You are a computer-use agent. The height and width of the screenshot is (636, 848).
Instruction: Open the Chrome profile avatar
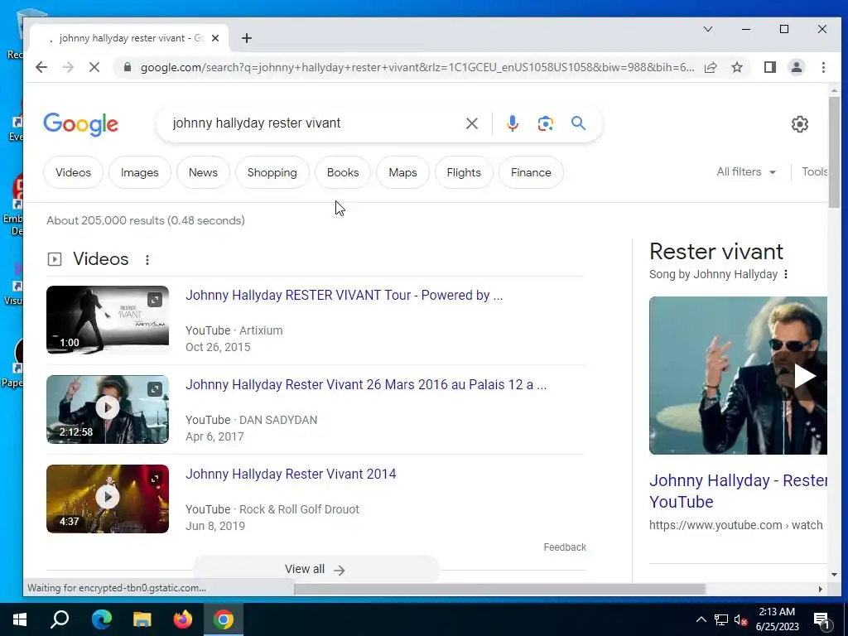(x=796, y=67)
